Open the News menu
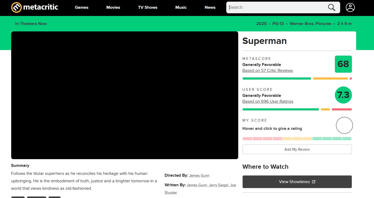Screen dimensions: 374x198 pyautogui.click(x=210, y=7)
